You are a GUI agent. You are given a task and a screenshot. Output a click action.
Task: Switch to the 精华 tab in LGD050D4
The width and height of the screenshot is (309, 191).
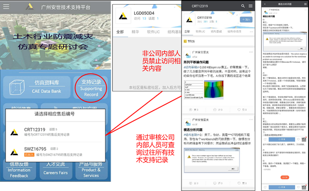click(135, 32)
